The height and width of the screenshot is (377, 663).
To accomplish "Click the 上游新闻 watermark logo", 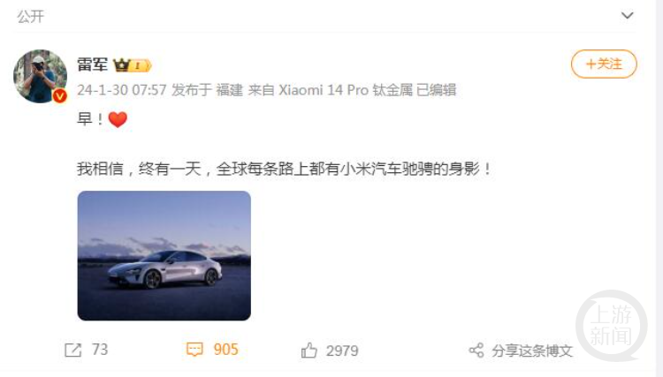I will pyautogui.click(x=612, y=326).
